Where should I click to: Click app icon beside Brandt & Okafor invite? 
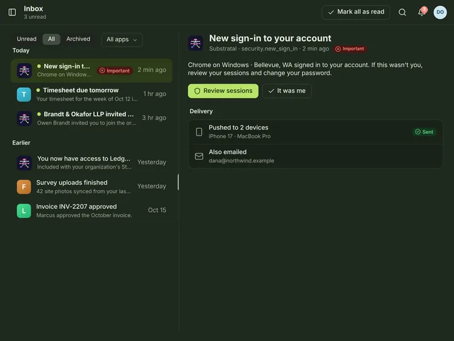[x=25, y=119]
